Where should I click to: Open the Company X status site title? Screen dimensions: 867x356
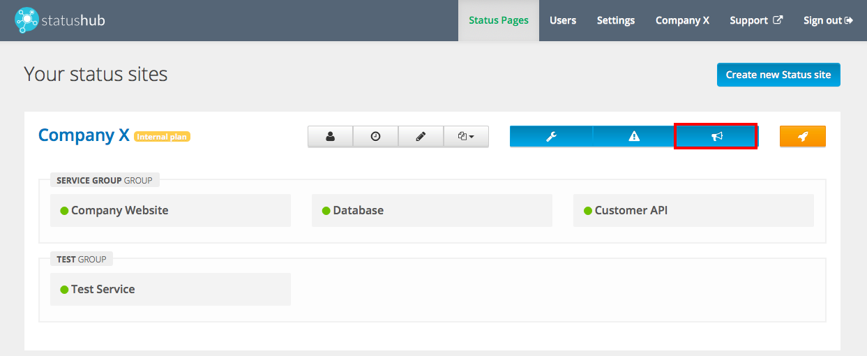click(x=84, y=135)
